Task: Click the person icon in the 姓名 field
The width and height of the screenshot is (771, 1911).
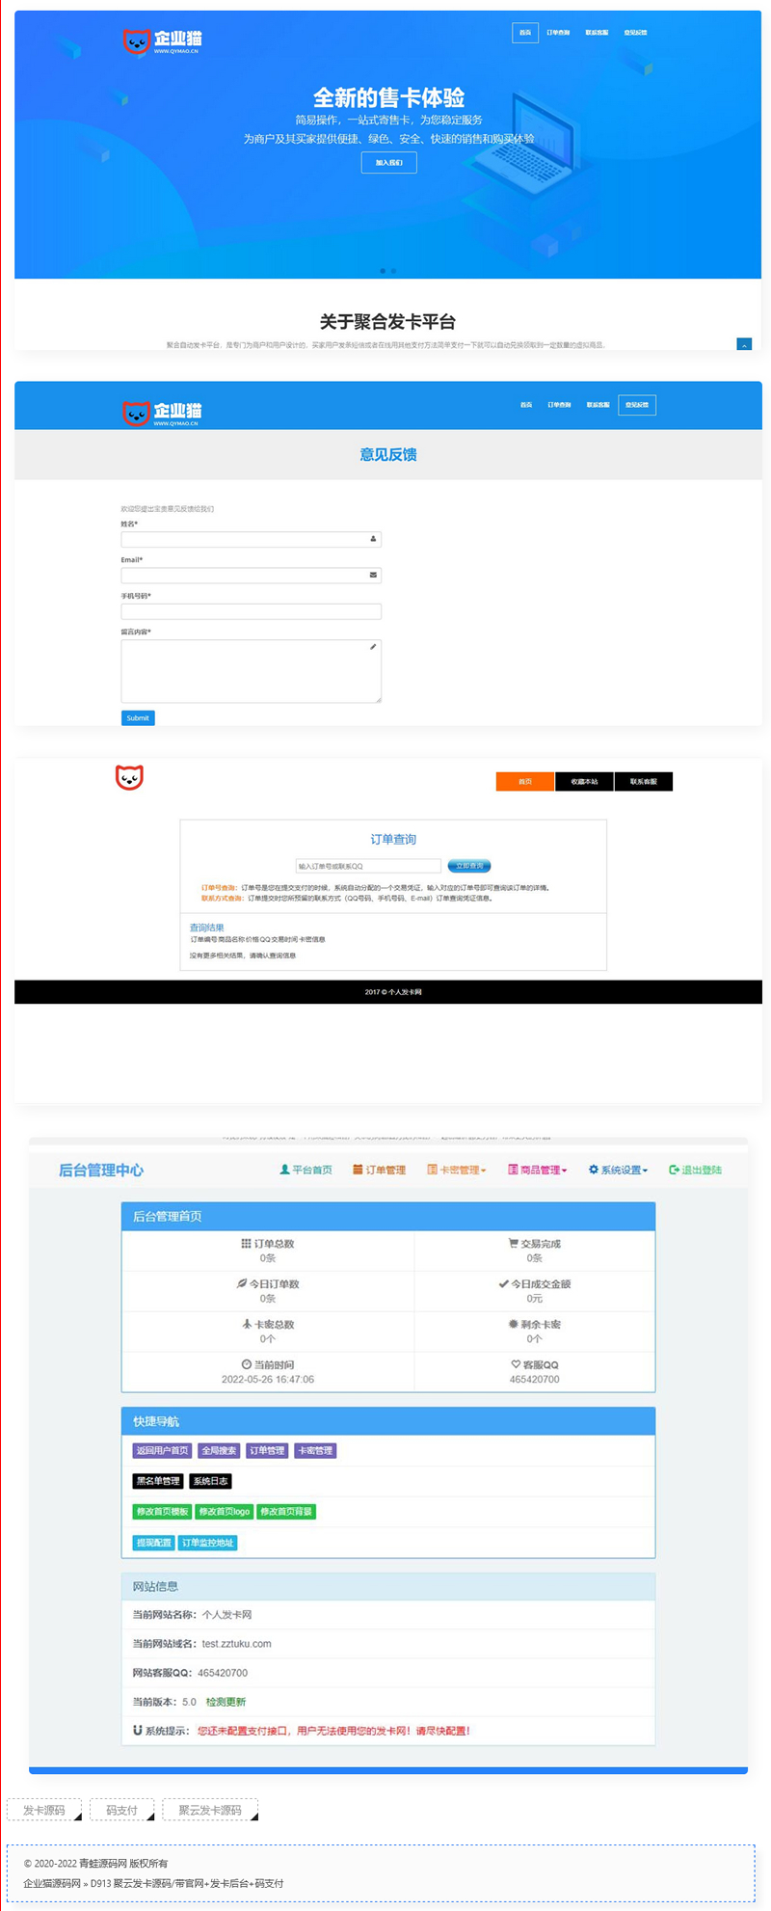Action: (373, 539)
